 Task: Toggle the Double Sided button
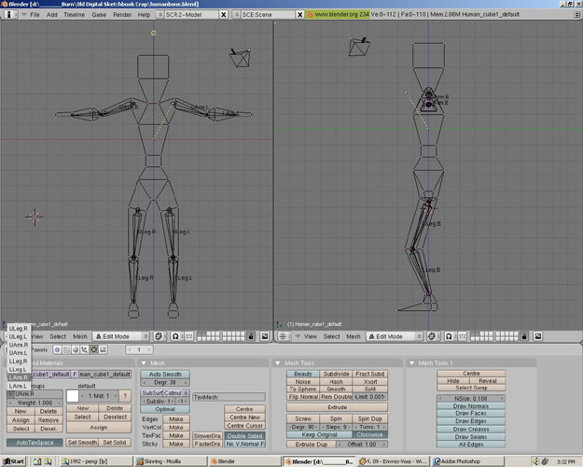[244, 436]
